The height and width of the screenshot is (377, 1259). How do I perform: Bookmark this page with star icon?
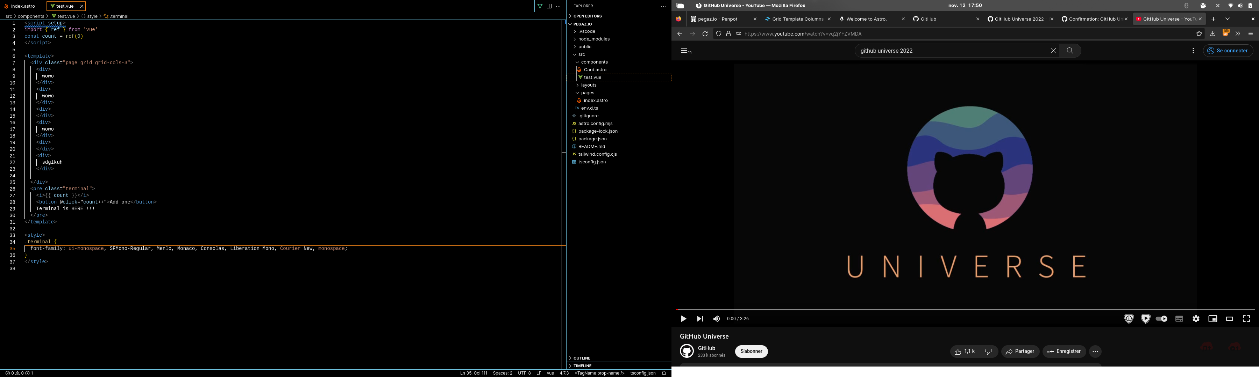(x=1199, y=34)
